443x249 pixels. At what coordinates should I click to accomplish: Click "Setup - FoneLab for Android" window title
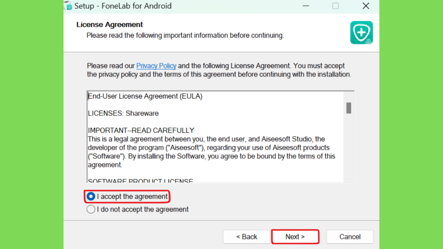123,6
